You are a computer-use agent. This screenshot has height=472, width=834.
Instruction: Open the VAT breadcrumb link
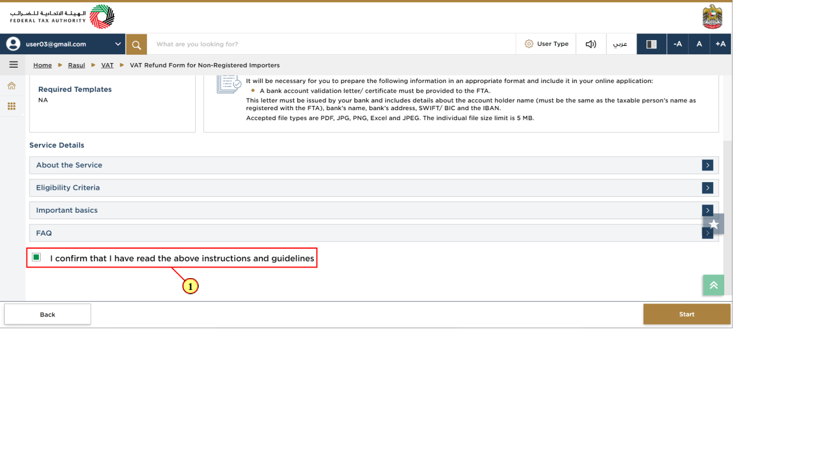(107, 65)
